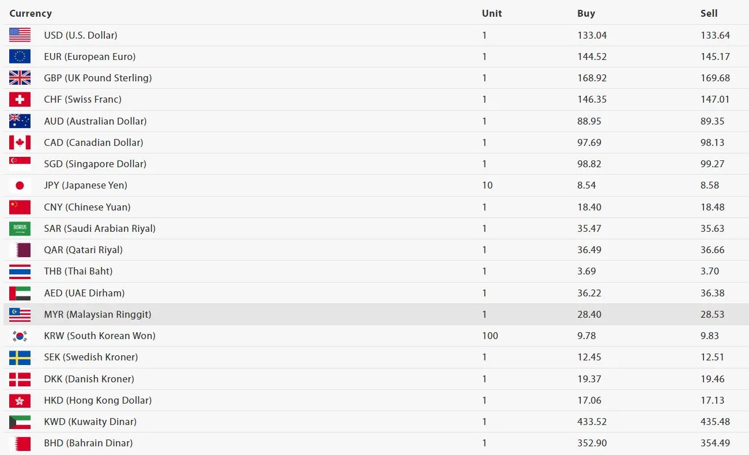Select the Saudi Arabian flag icon
Image resolution: width=749 pixels, height=455 pixels.
(20, 228)
